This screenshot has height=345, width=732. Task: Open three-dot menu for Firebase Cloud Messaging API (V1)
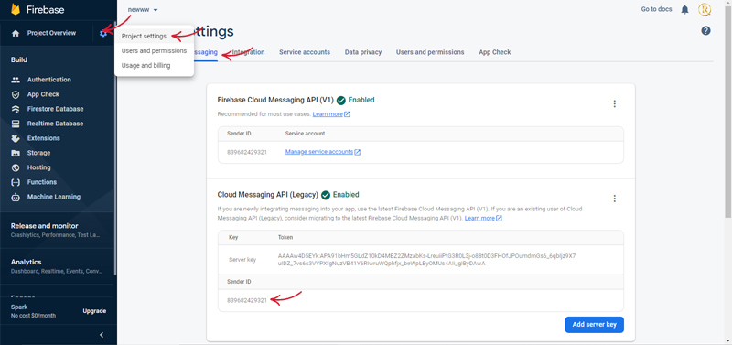tap(614, 103)
